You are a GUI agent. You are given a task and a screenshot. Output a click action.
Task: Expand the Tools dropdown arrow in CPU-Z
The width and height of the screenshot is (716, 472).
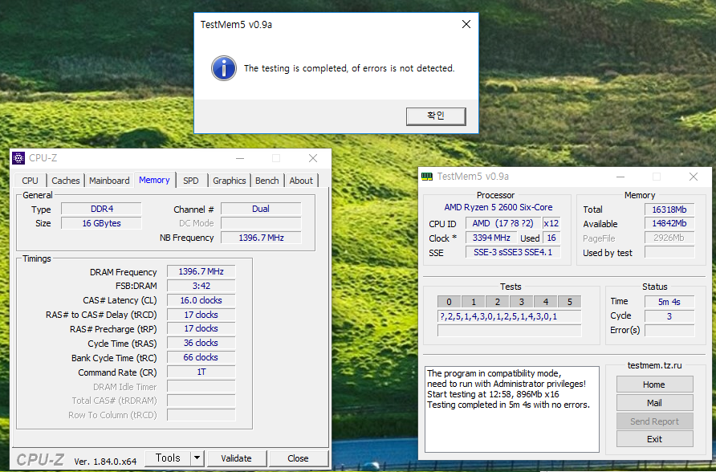(x=197, y=458)
